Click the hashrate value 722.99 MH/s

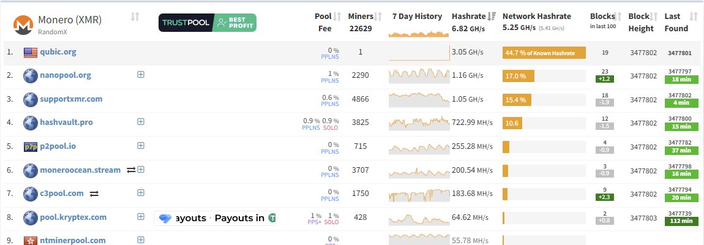[x=472, y=123]
